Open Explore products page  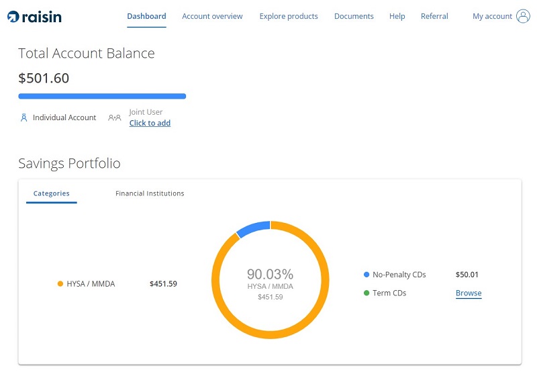[x=289, y=16]
